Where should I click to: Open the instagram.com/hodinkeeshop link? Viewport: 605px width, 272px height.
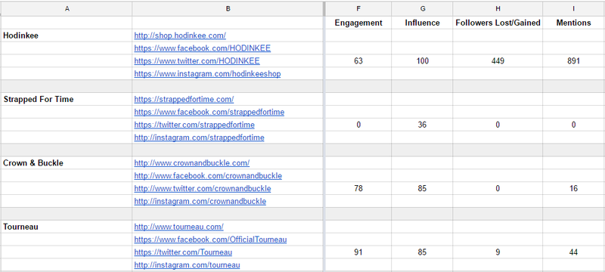pos(207,73)
